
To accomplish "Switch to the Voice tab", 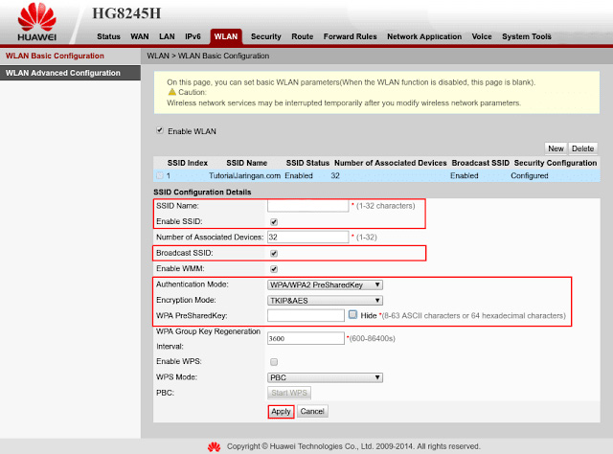I will (x=482, y=36).
